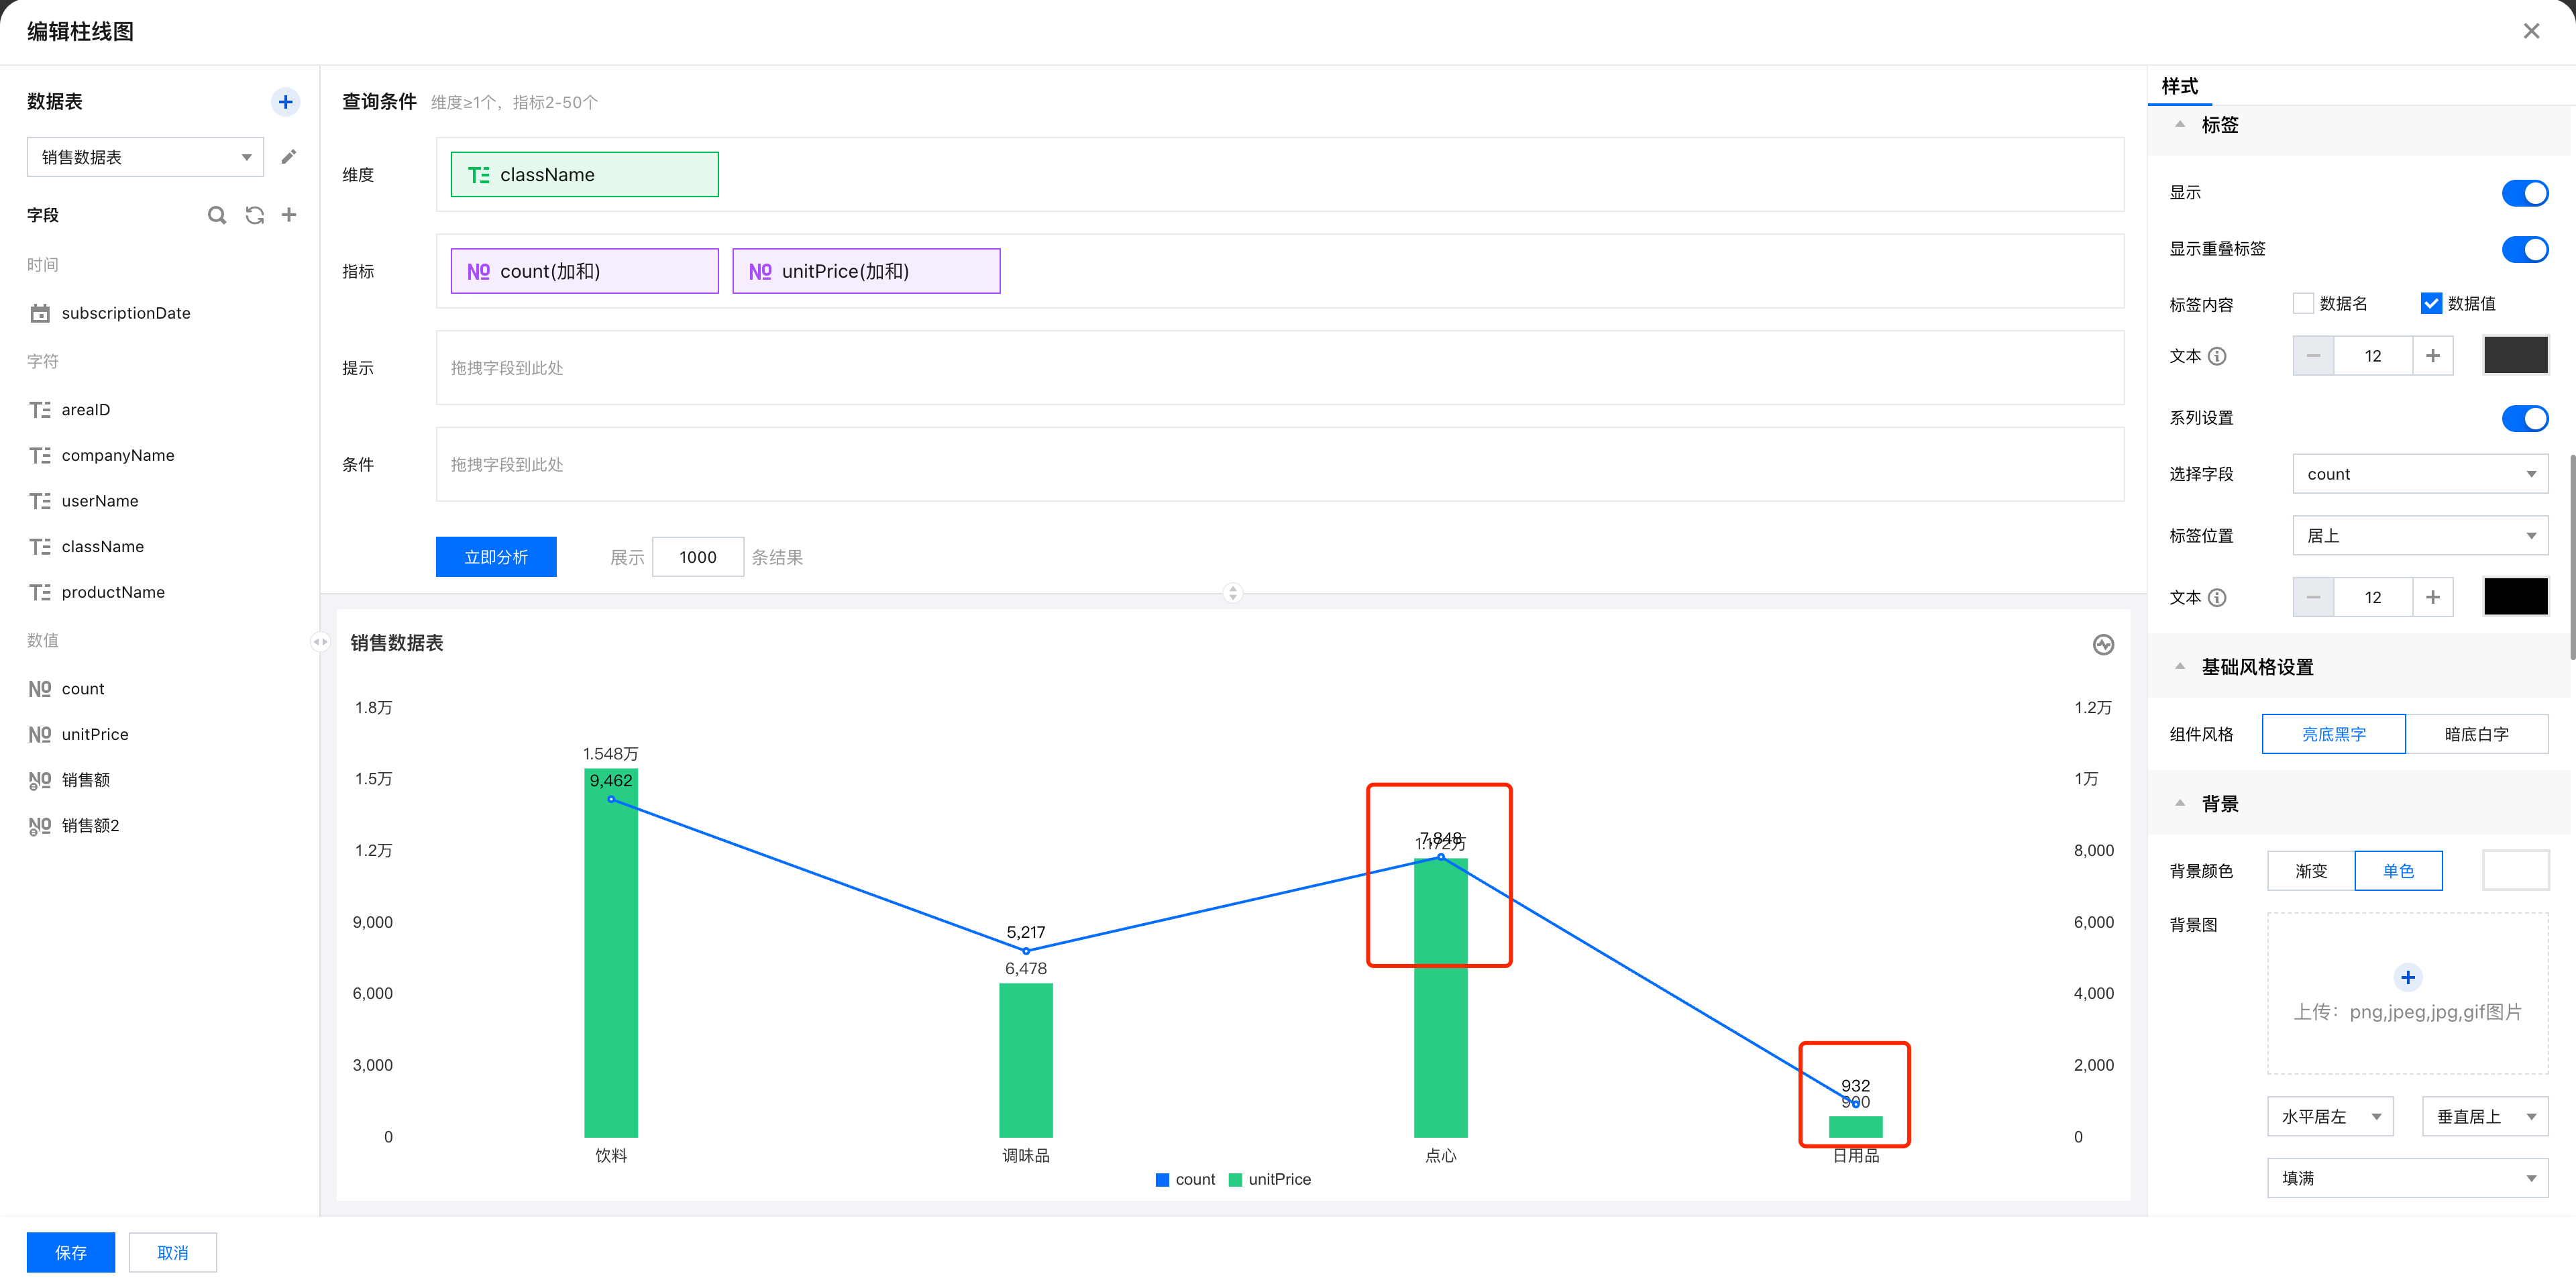
Task: Click the add field plus icon
Action: tap(289, 215)
